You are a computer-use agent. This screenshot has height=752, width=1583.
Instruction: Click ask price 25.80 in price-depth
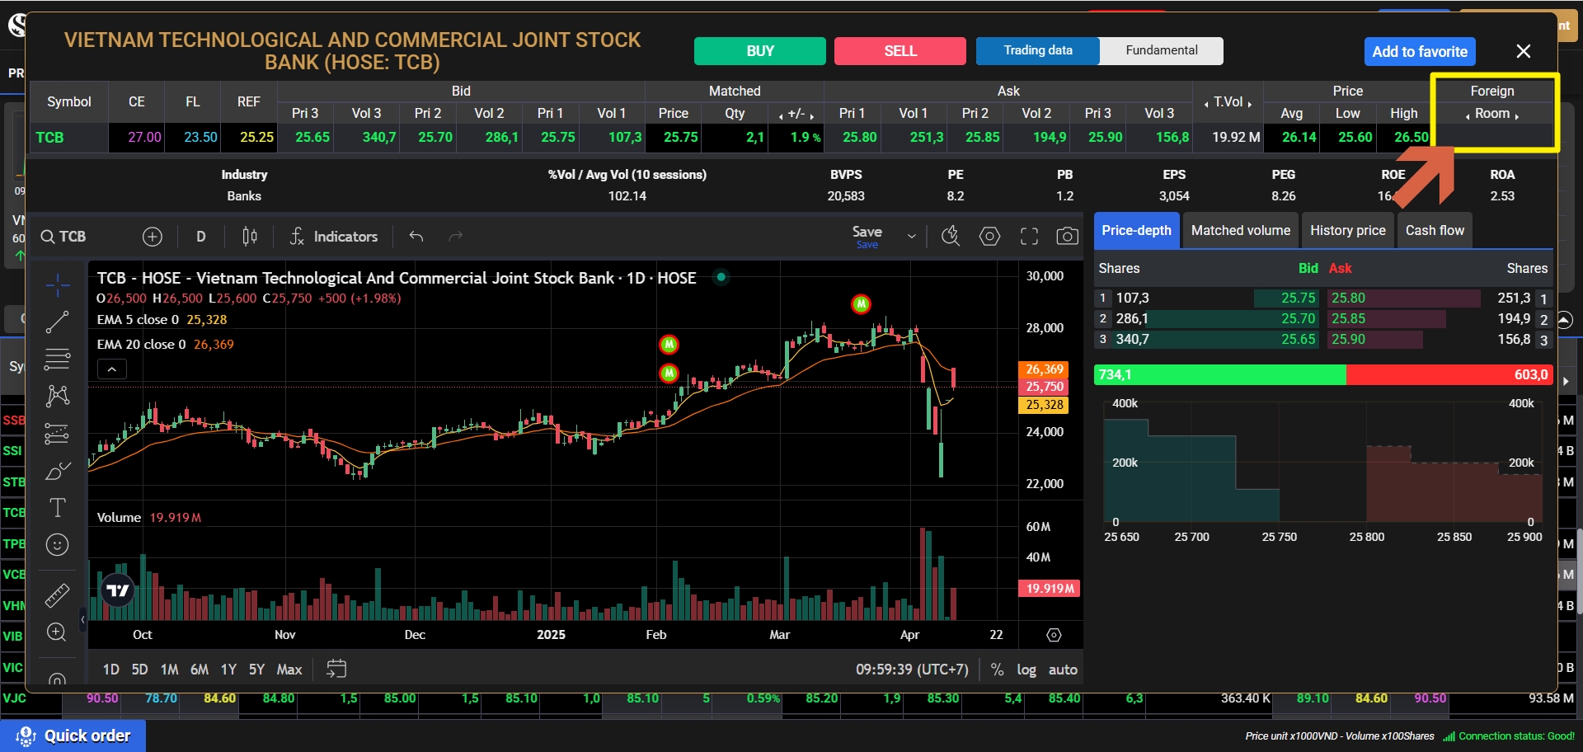pos(1348,298)
